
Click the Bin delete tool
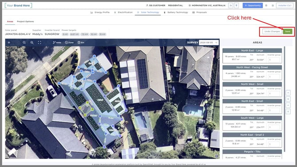click(81, 43)
